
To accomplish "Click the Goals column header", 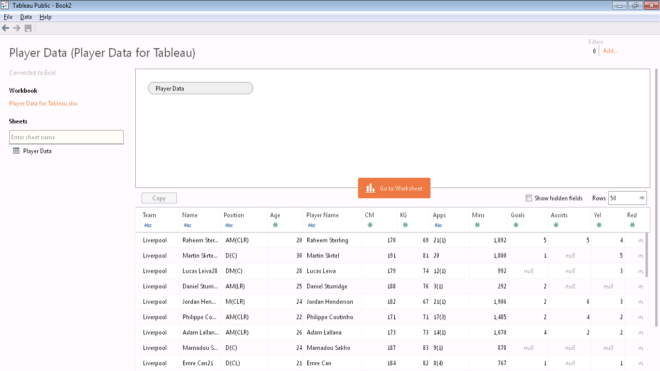I will pos(517,215).
